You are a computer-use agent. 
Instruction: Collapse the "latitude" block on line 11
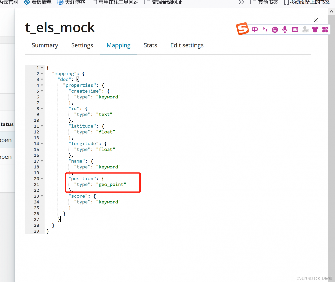point(42,126)
